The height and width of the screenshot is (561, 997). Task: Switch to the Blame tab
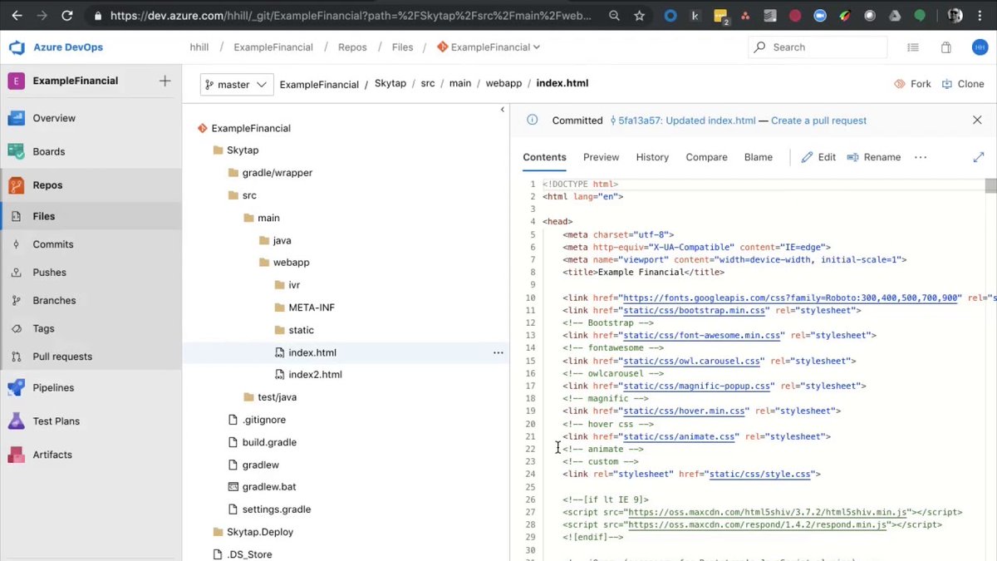coord(758,157)
